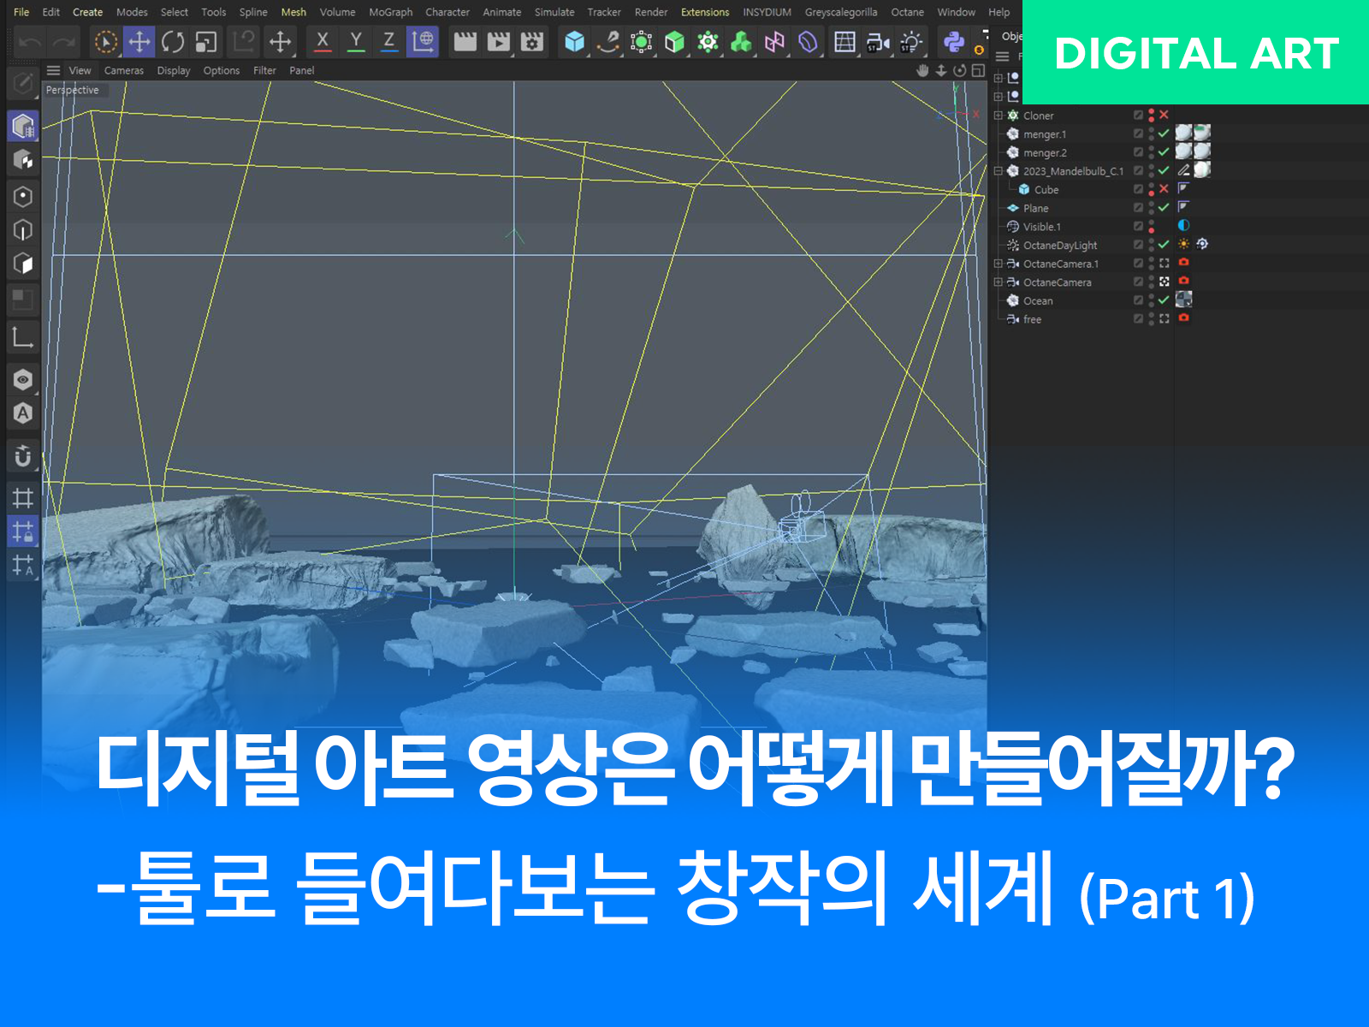The image size is (1369, 1027).
Task: Open the viewport Display menu
Action: point(174,70)
